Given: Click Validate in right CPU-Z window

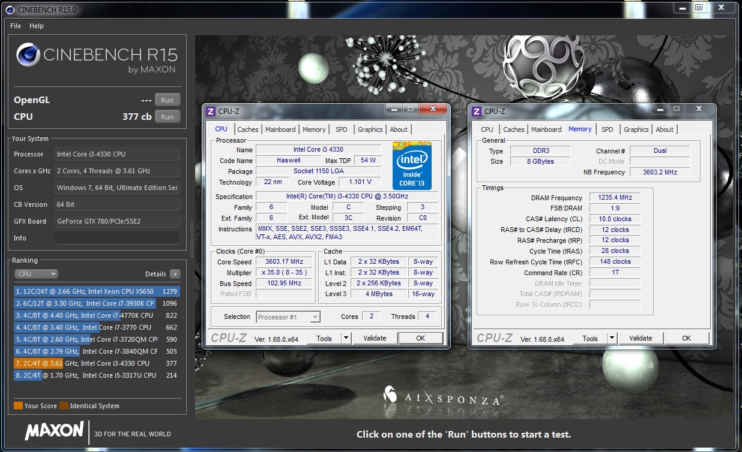Looking at the screenshot, I should point(641,338).
